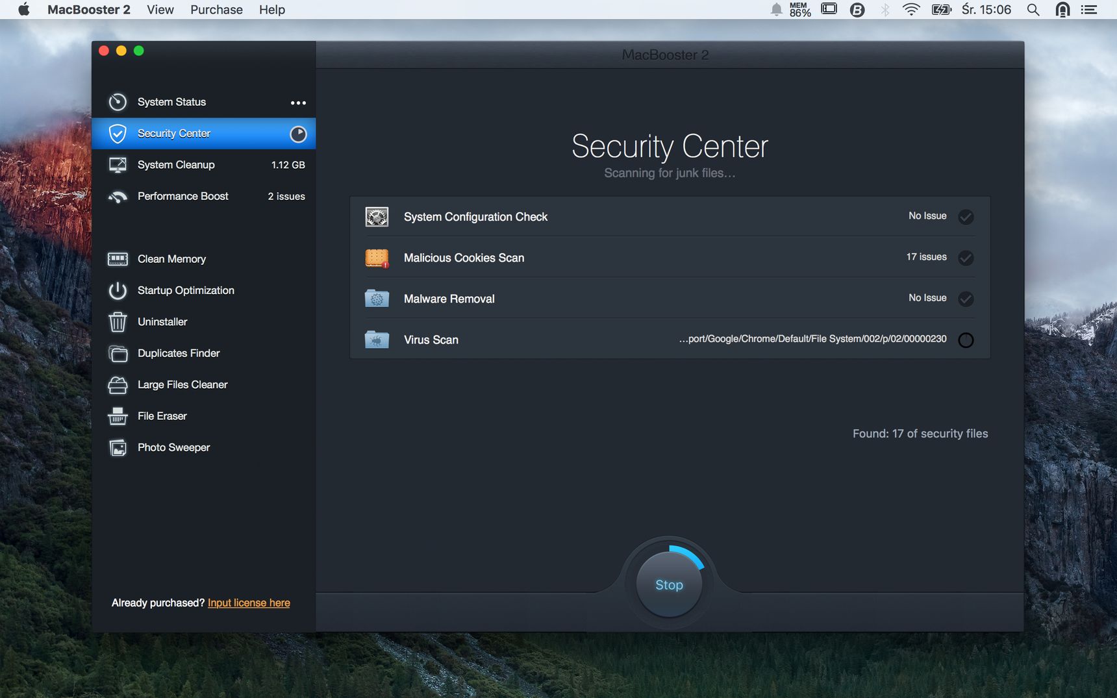Screen dimensions: 1117x698
Task: Select the Security Center shield icon
Action: (x=118, y=134)
